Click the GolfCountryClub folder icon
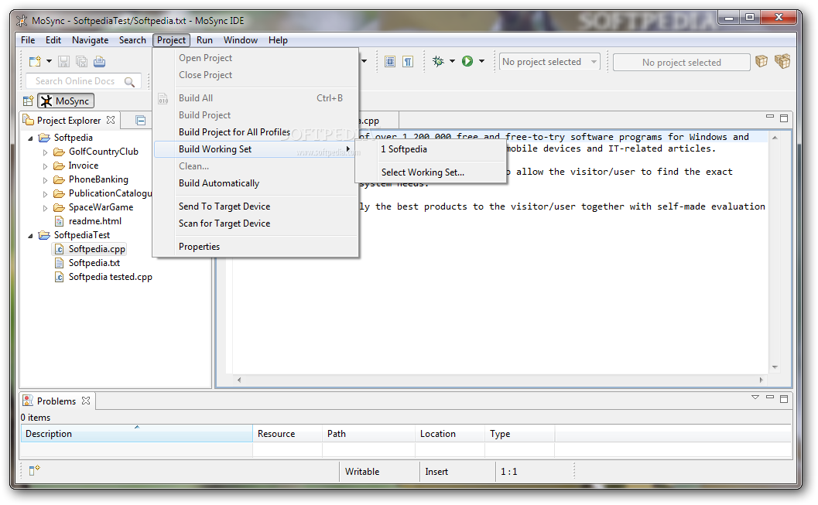This screenshot has width=818, height=505. (x=60, y=152)
